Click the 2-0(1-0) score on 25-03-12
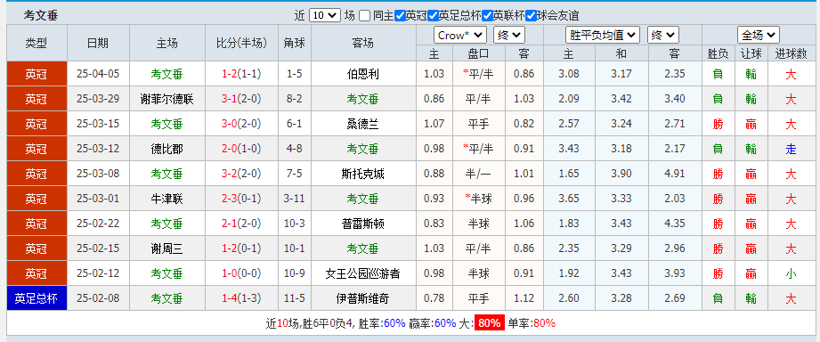Image resolution: width=820 pixels, height=342 pixels. click(x=241, y=149)
